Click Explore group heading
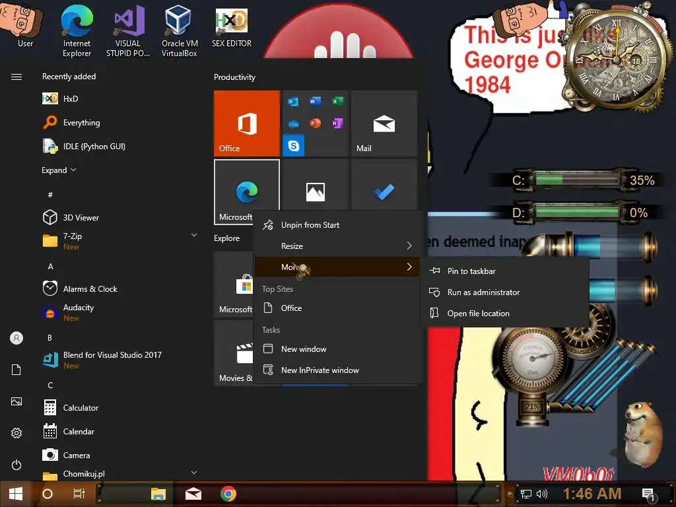The image size is (676, 507). coord(227,238)
